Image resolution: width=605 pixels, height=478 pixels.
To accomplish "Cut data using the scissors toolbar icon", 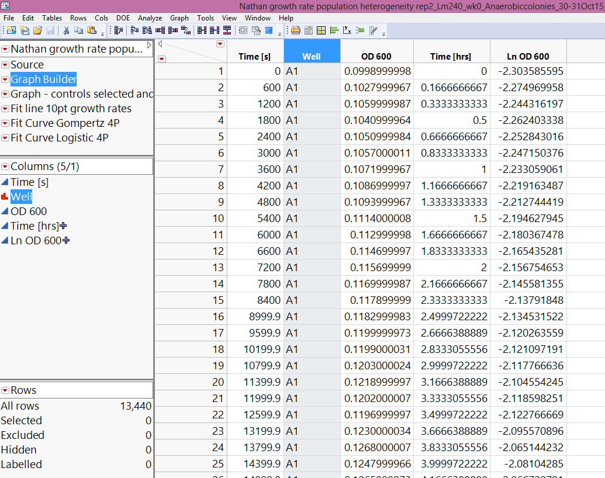I will [x=67, y=30].
